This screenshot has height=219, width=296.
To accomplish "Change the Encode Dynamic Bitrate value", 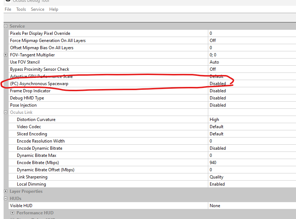I will 252,148.
